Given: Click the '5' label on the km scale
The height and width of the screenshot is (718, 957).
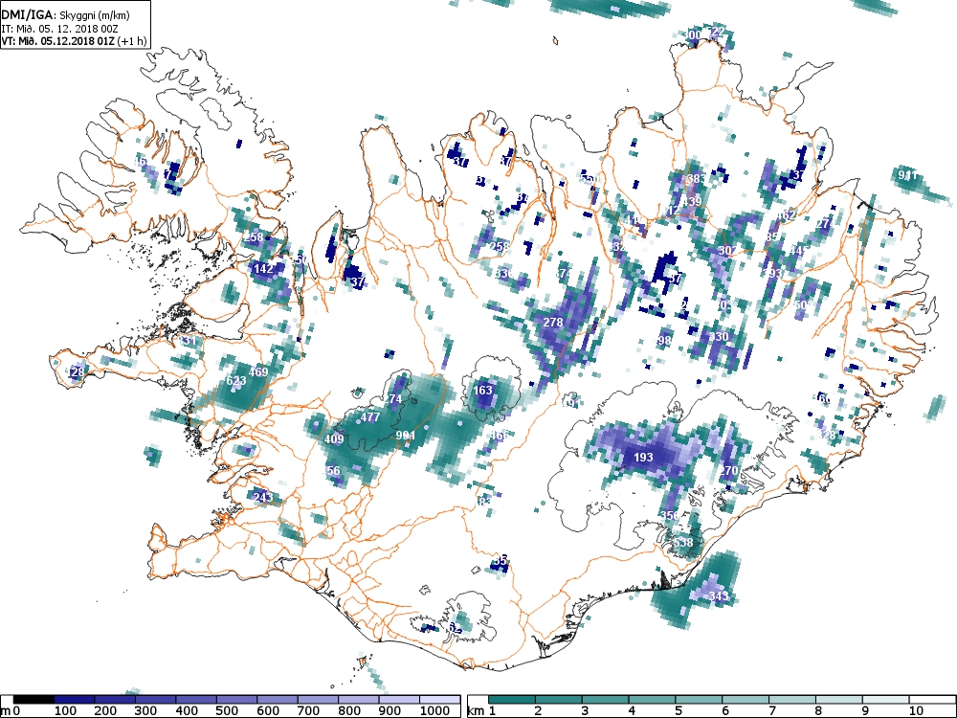Looking at the screenshot, I should pos(679,710).
